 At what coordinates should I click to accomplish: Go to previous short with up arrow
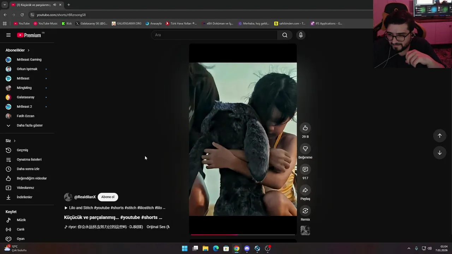440,136
